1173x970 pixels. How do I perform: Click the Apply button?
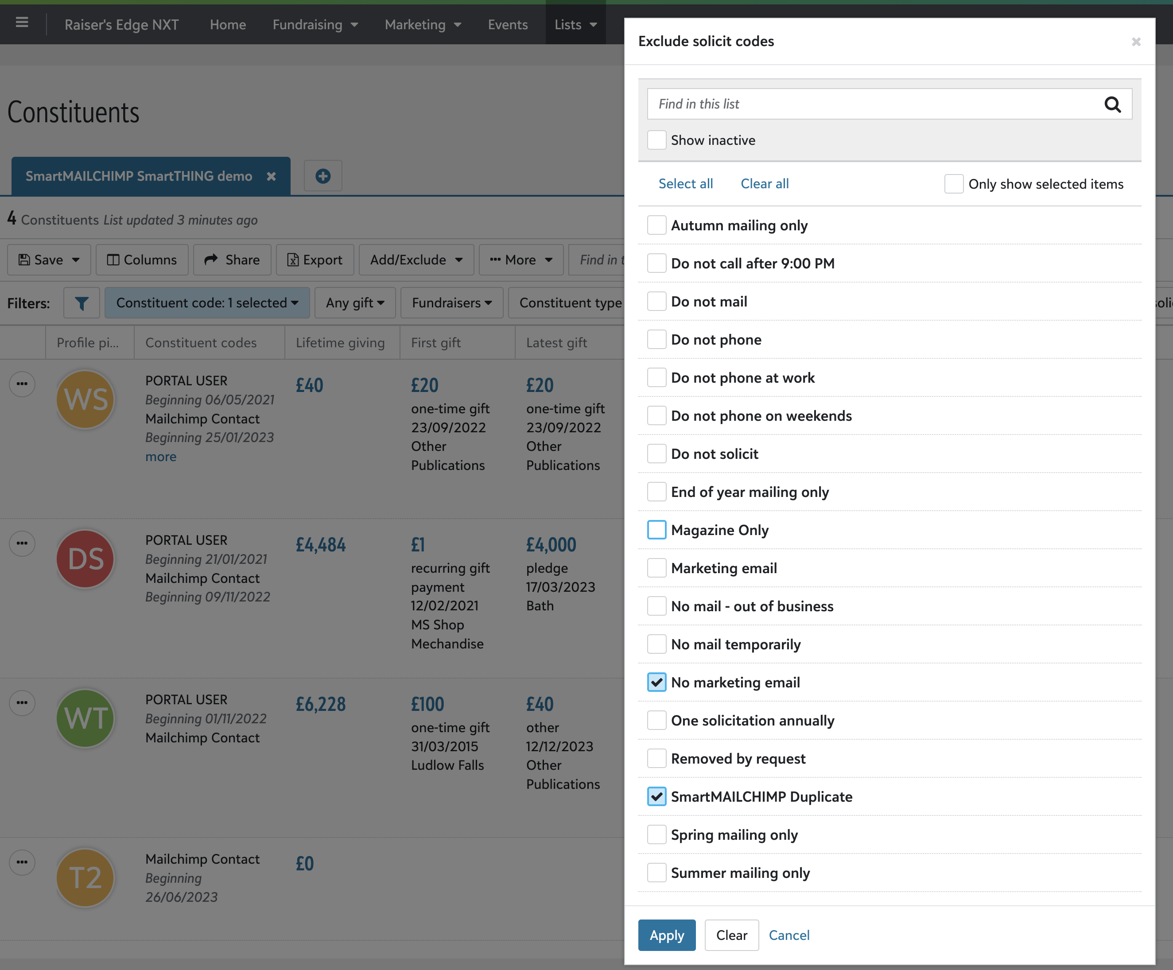tap(666, 935)
